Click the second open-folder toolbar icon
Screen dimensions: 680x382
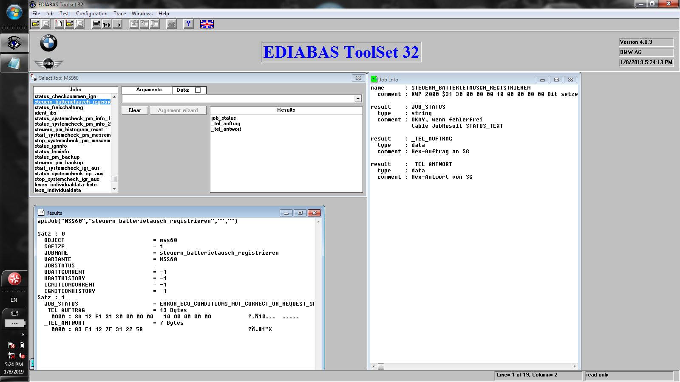69,24
